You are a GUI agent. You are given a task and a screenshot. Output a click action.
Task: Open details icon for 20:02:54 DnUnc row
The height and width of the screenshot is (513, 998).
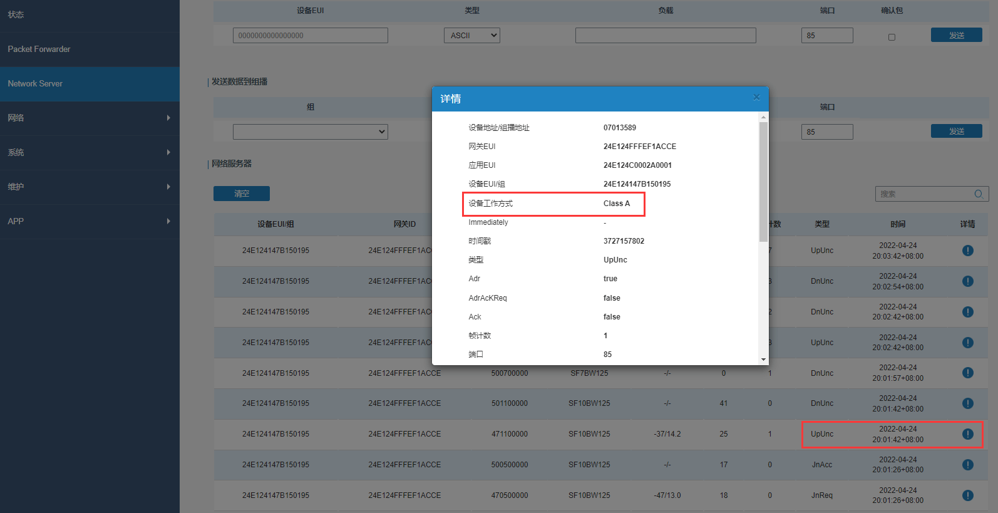(967, 281)
